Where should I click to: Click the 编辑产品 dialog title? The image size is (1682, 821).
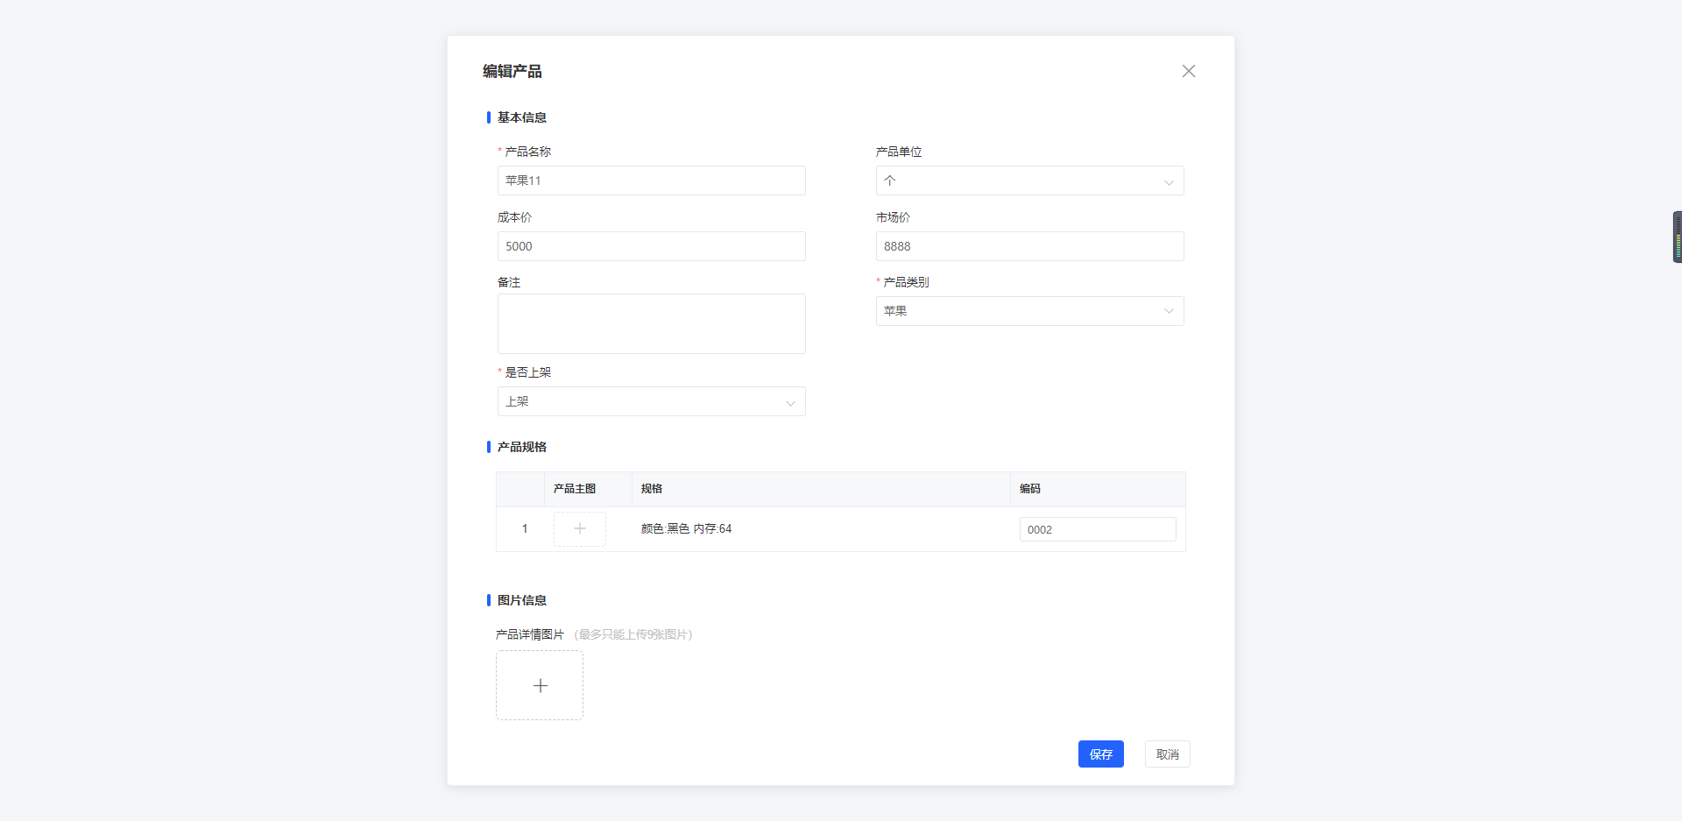pyautogui.click(x=512, y=71)
